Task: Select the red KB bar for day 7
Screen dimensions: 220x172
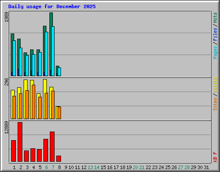Action: pyautogui.click(x=52, y=147)
